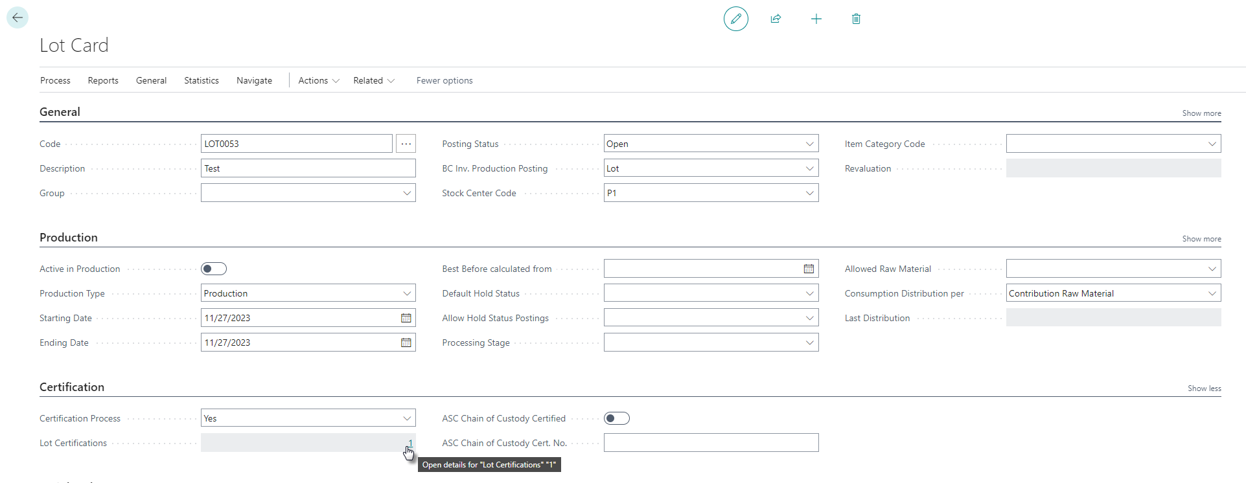1246x483 pixels.
Task: Enable ASC Chain of Custody Certified
Action: tap(616, 418)
